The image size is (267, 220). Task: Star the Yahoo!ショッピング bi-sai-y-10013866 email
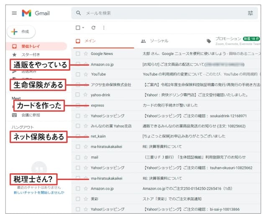click(86, 209)
